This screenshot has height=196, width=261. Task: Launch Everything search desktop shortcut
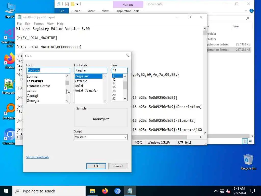point(9,112)
